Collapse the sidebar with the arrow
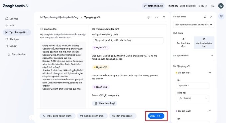This screenshot has height=123, width=226. pyautogui.click(x=31, y=117)
